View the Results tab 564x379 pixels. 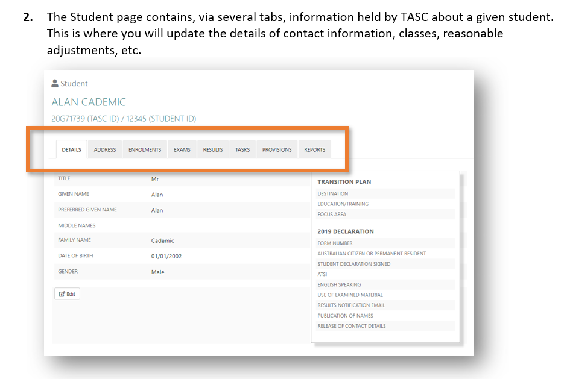point(213,150)
